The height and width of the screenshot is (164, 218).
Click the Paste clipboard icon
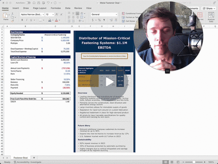pyautogui.click(x=5, y=15)
